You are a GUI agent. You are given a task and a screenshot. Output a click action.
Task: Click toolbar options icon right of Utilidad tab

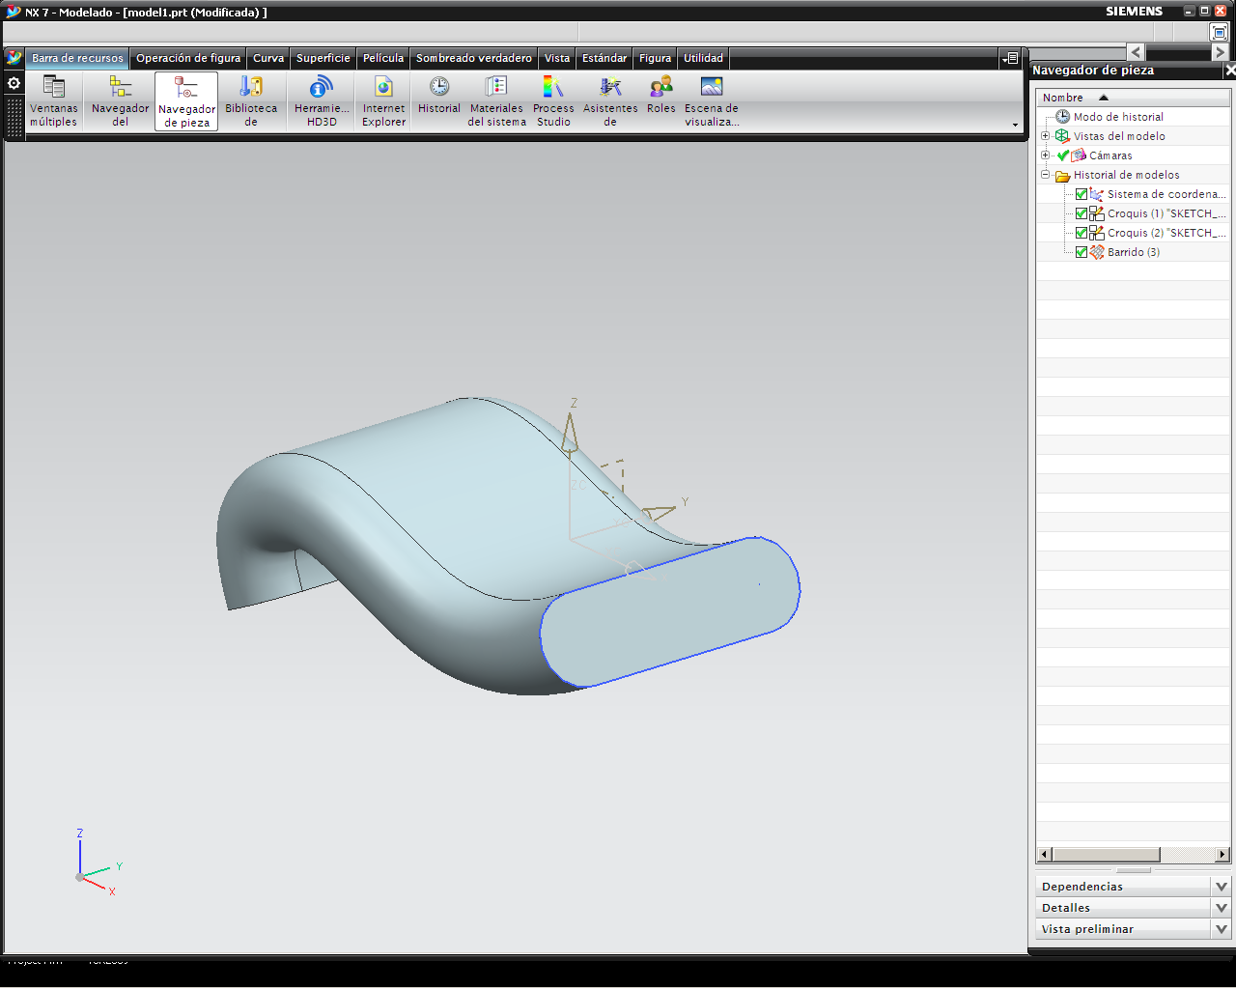pos(1010,58)
